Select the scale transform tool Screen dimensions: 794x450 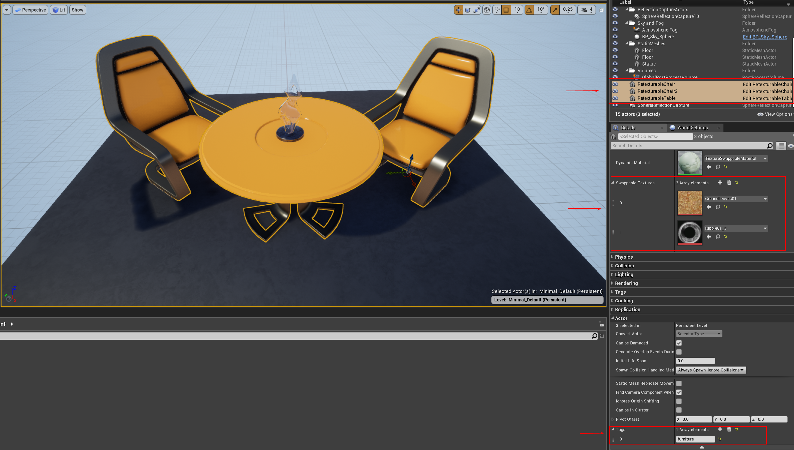coord(477,10)
